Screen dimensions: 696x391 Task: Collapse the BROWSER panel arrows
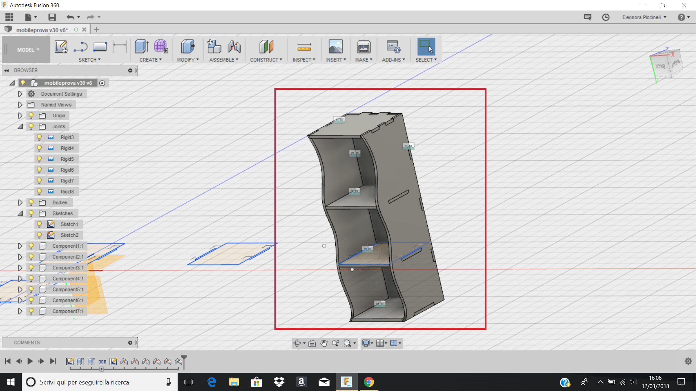click(x=7, y=70)
